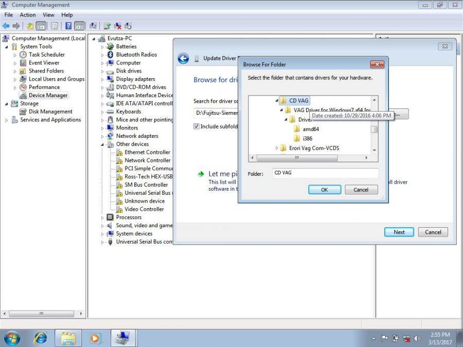463x347 pixels.
Task: Open Help using the blue question mark icon
Action: (x=68, y=26)
